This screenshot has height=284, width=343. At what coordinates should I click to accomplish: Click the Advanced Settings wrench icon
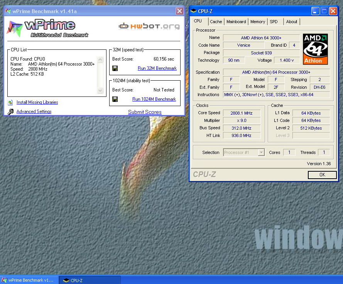[10, 112]
